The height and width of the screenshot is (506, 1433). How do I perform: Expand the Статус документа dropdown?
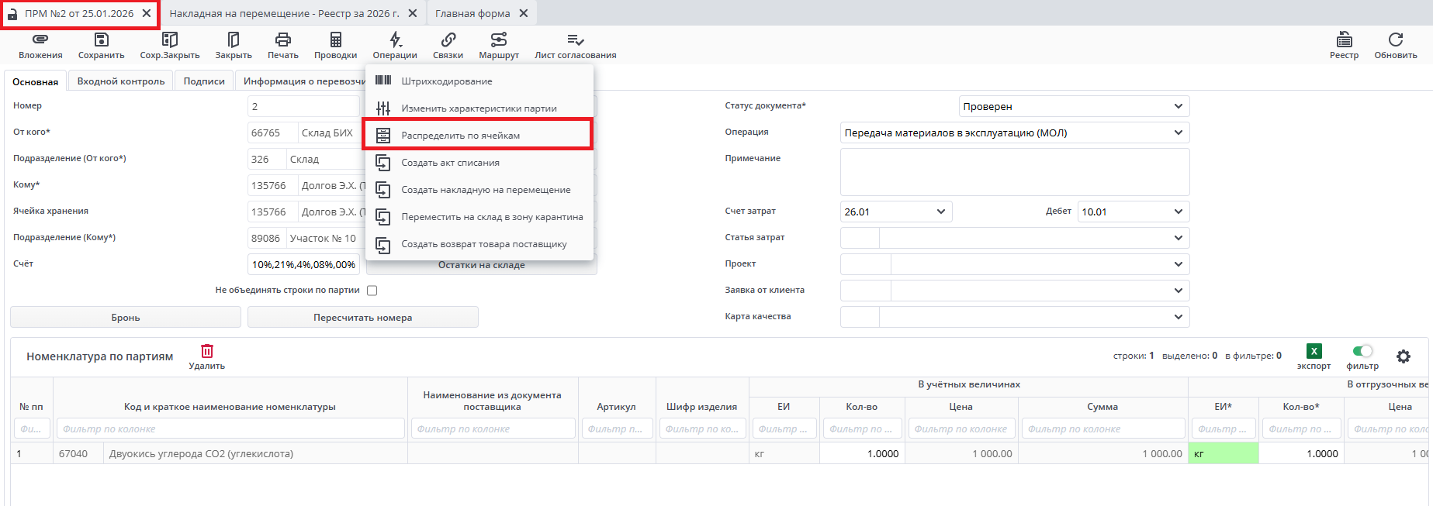click(x=1178, y=106)
